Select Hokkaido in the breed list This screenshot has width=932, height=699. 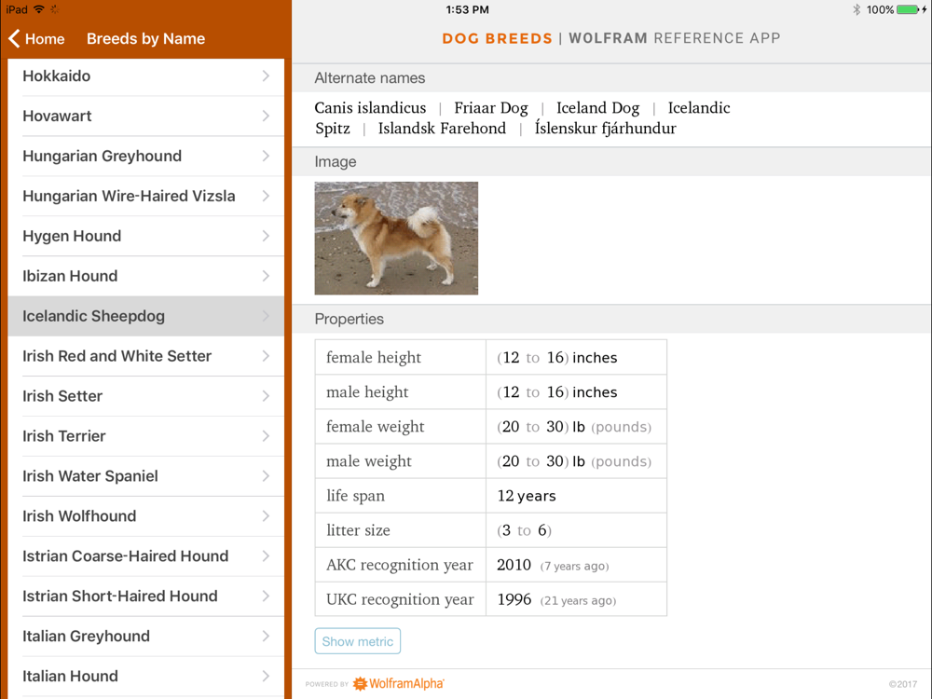[146, 76]
